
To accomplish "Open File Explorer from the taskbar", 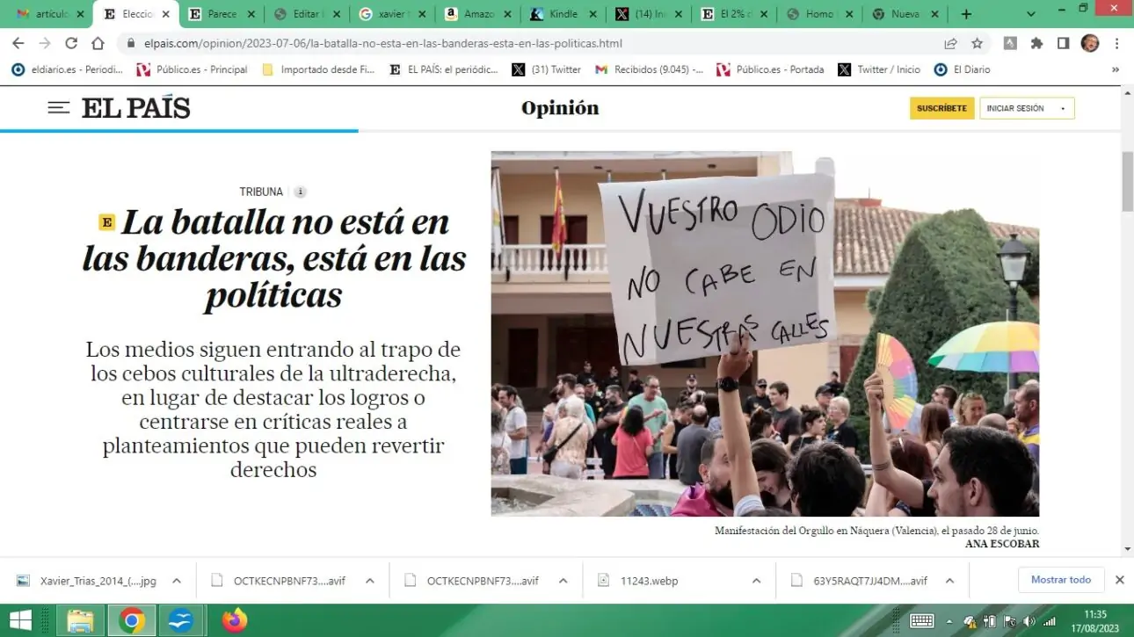I will click(80, 620).
